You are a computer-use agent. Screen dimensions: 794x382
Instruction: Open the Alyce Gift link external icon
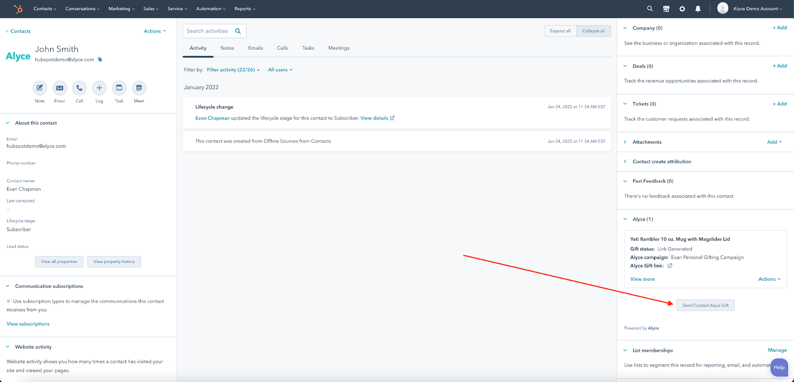click(x=669, y=266)
